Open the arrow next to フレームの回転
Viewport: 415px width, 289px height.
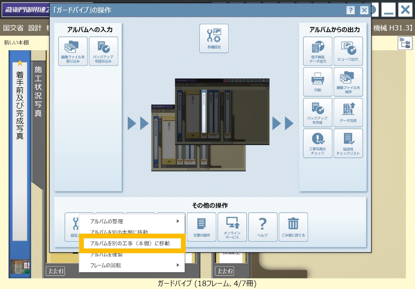178,265
